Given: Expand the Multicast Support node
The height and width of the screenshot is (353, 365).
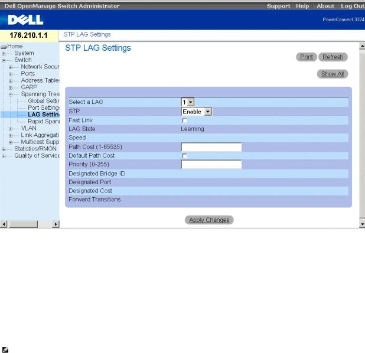Looking at the screenshot, I should point(11,142).
